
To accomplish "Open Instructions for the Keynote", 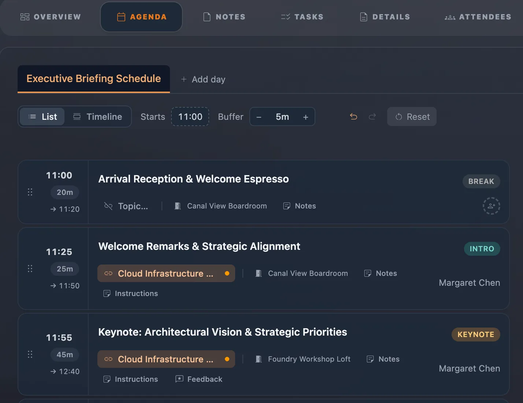I will 131,379.
